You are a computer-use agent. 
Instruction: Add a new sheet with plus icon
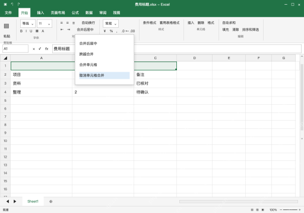point(51,201)
